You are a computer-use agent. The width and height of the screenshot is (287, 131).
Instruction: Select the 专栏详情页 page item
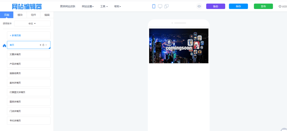29,121
